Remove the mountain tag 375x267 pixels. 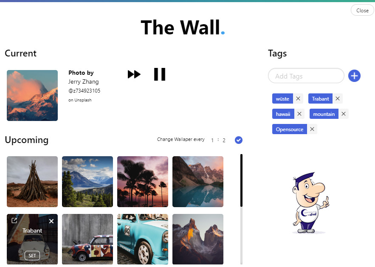pos(344,114)
